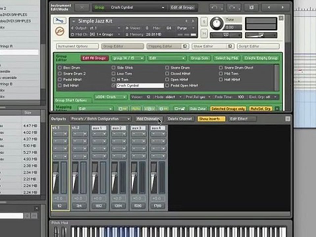Click the orange circular instrument logo icon

coord(60,31)
